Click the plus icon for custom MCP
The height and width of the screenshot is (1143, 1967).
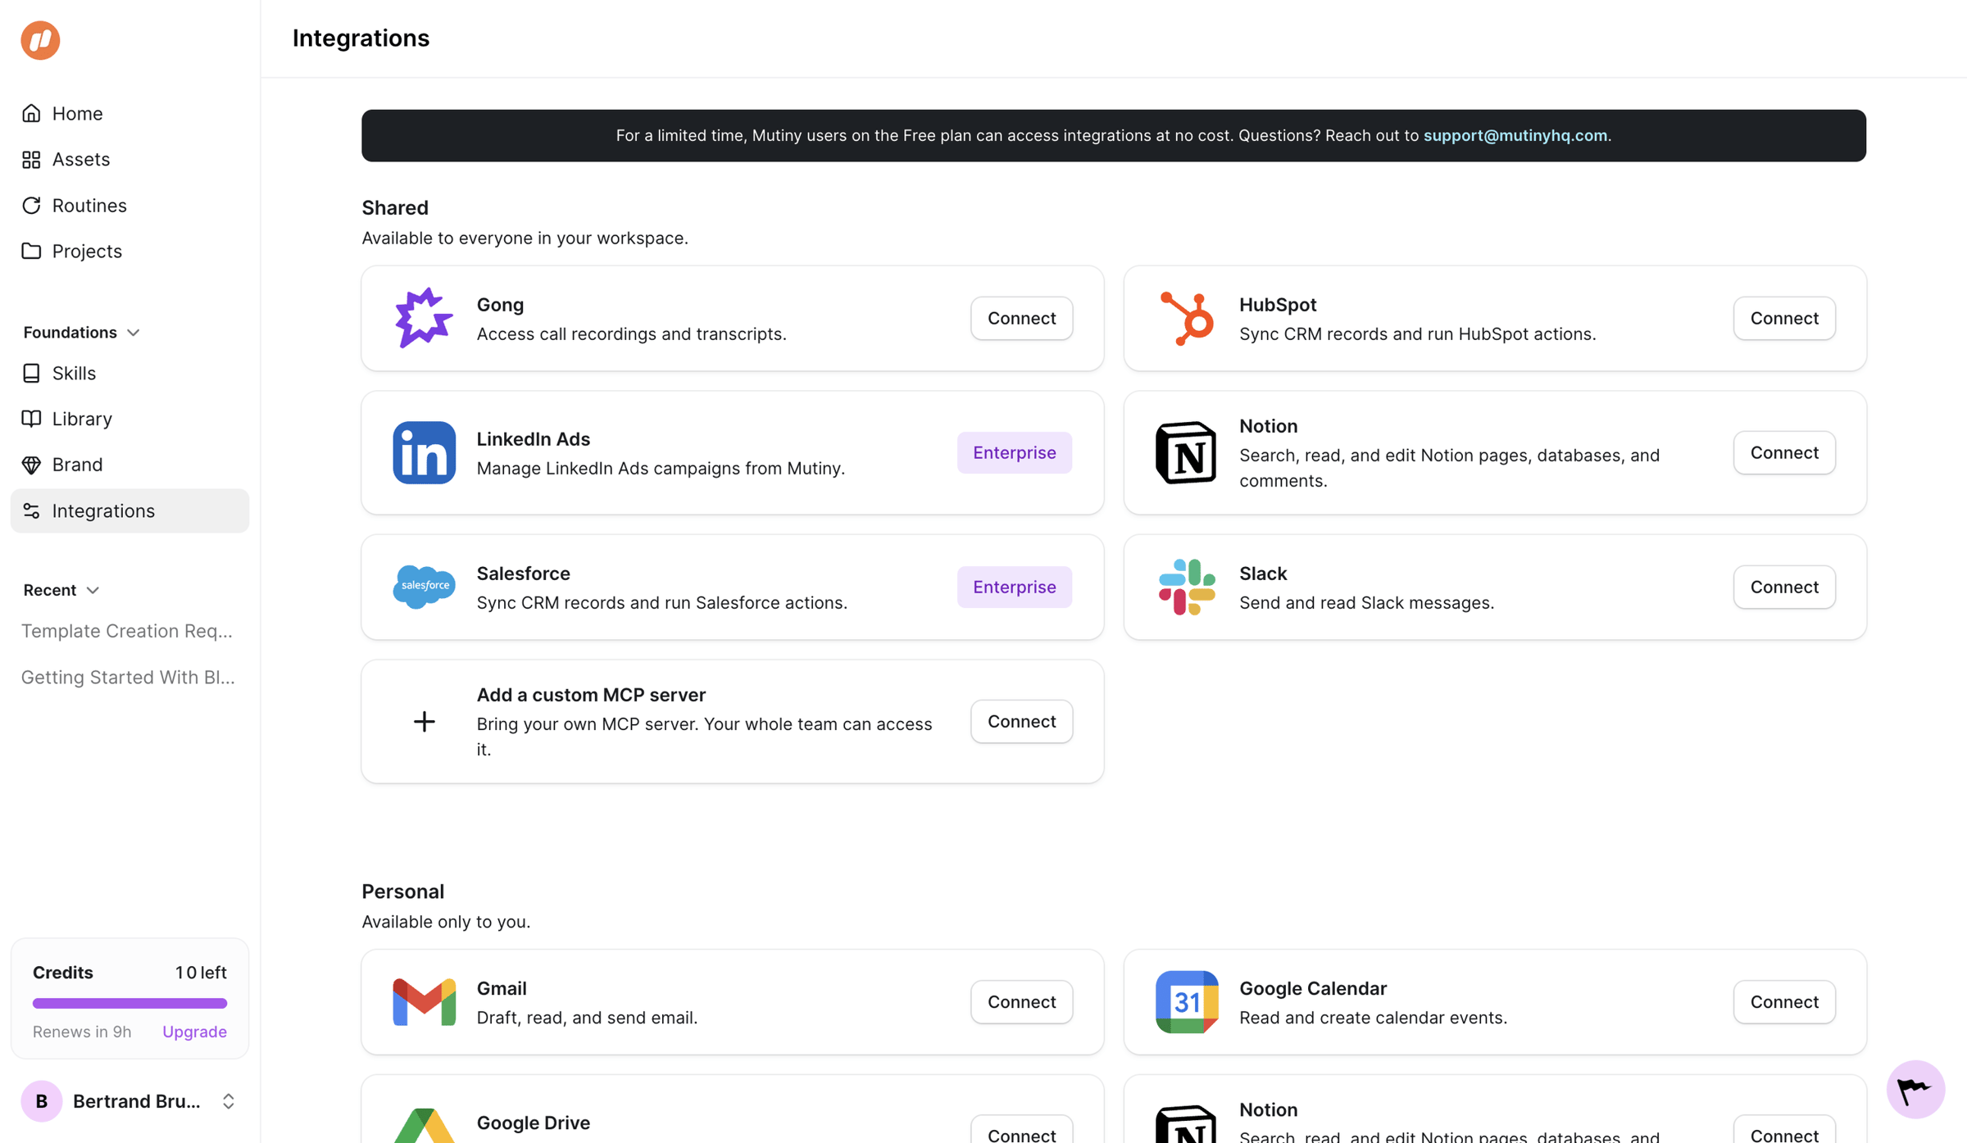click(x=424, y=721)
